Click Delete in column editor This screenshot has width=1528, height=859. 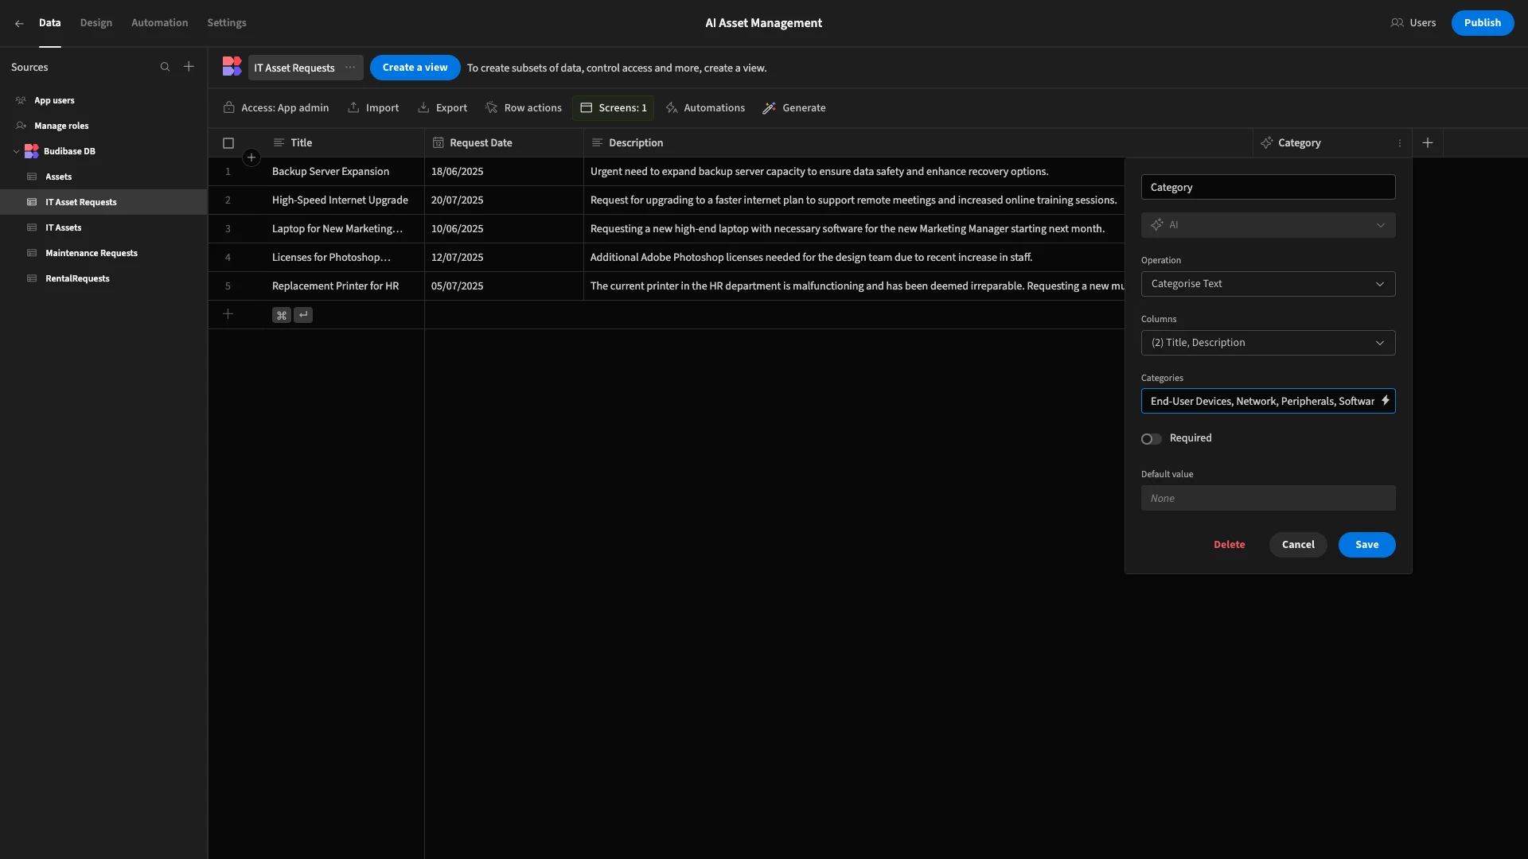click(1229, 545)
